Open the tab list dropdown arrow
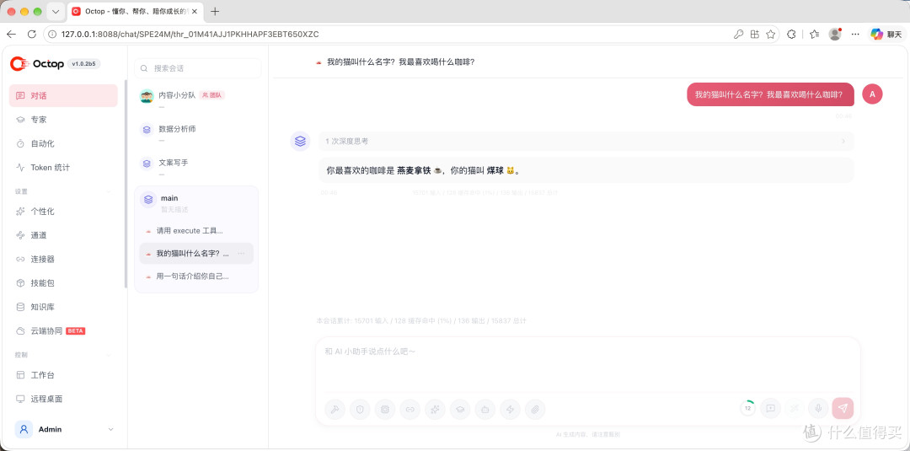Screen dimensions: 910x451 (55, 12)
